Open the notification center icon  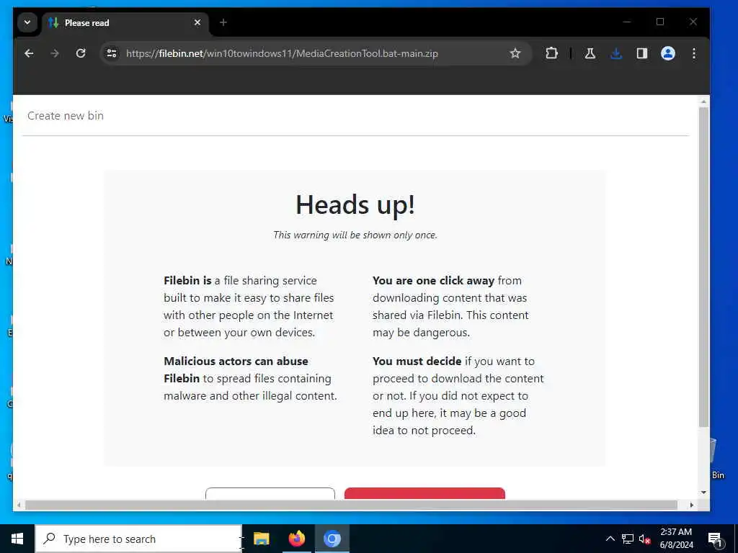point(715,539)
